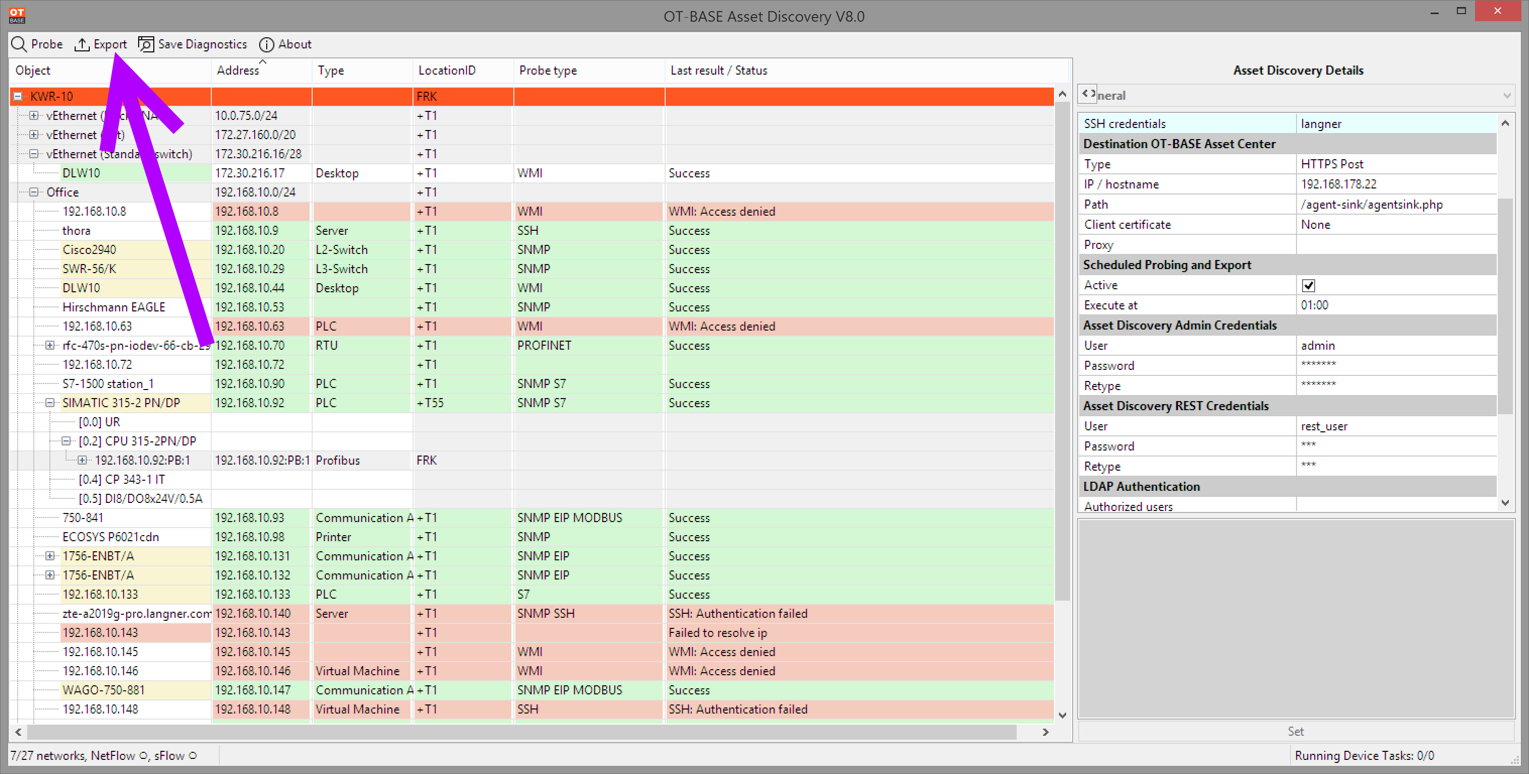This screenshot has width=1529, height=774.
Task: Click the REST Credentials Retype field
Action: (1396, 466)
